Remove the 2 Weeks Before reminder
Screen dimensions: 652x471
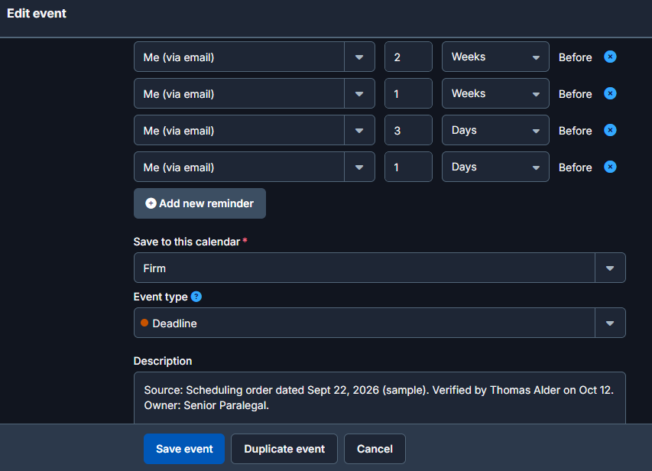coord(610,57)
